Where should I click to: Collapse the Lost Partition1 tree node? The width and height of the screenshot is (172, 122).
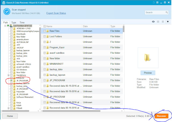point(5,26)
